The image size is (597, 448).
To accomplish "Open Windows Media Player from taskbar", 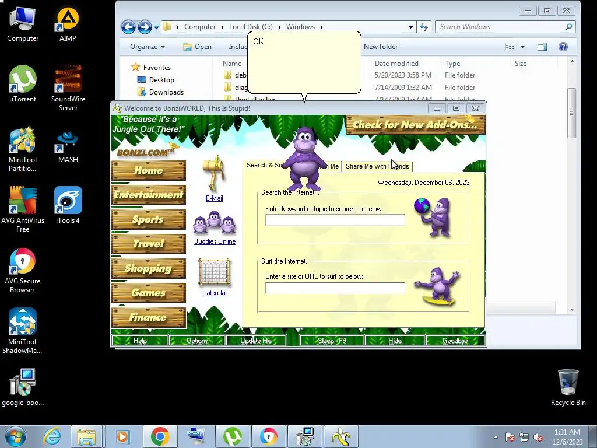I will click(x=122, y=436).
